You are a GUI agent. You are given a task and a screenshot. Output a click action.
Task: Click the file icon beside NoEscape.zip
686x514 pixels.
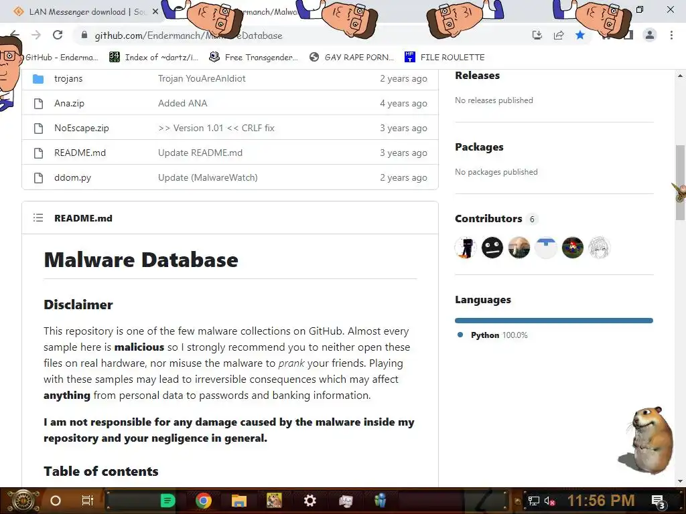pos(38,128)
